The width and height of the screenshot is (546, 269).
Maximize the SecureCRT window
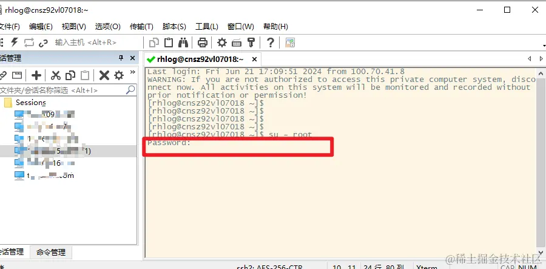coord(507,10)
